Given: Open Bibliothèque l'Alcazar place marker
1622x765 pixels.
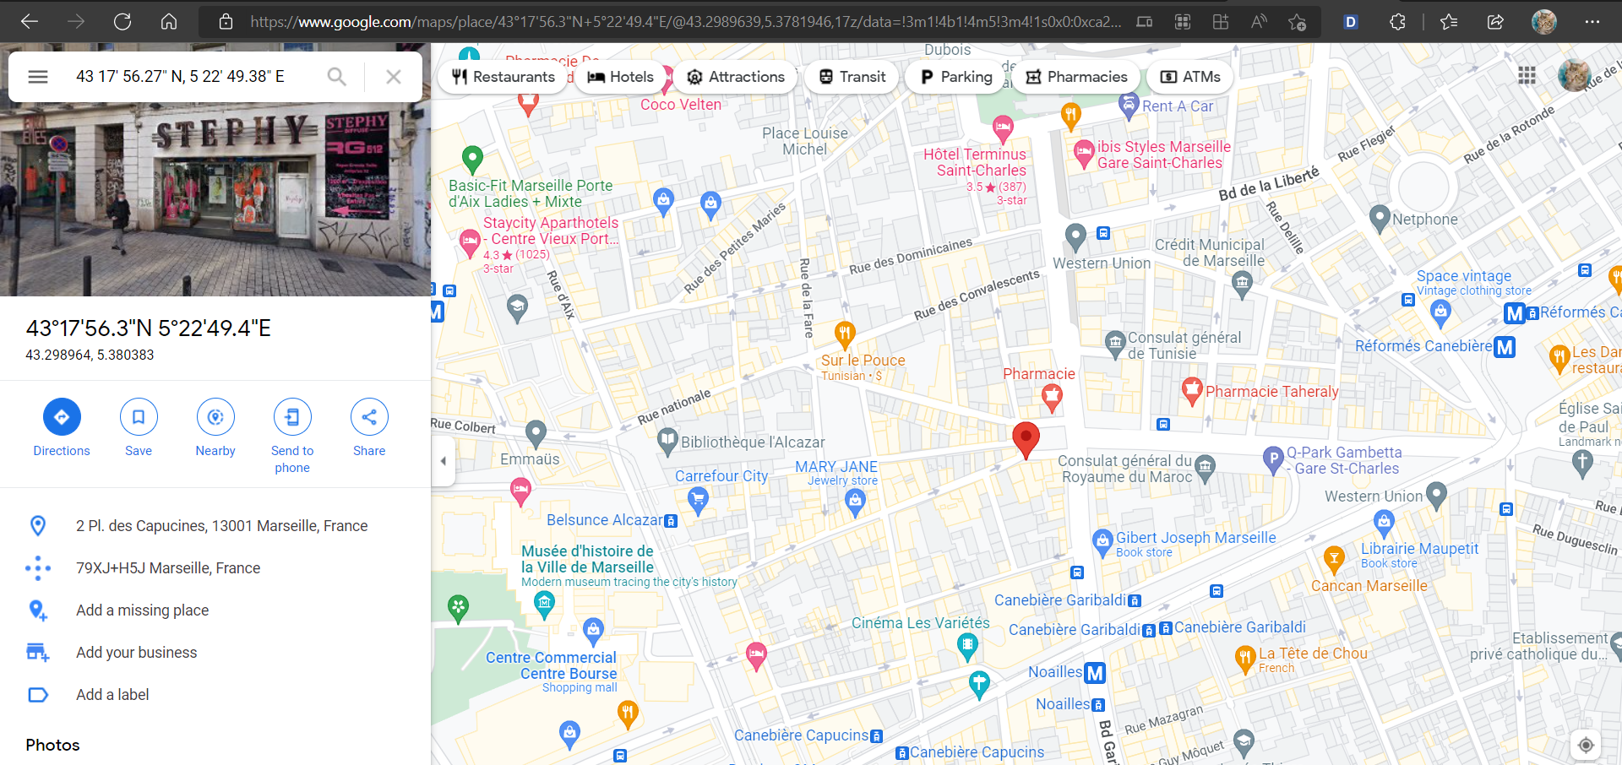Looking at the screenshot, I should tap(667, 441).
